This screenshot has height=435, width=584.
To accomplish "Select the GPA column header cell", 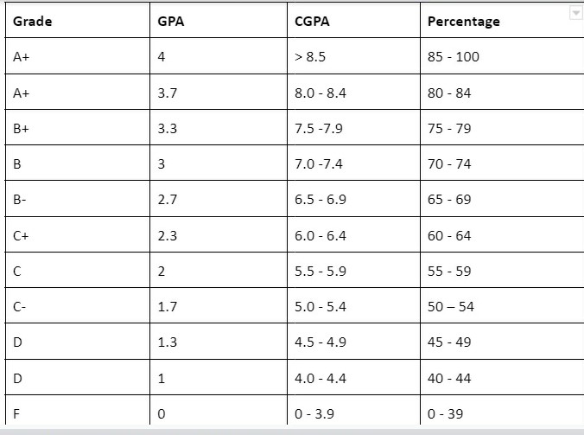I will coord(171,22).
